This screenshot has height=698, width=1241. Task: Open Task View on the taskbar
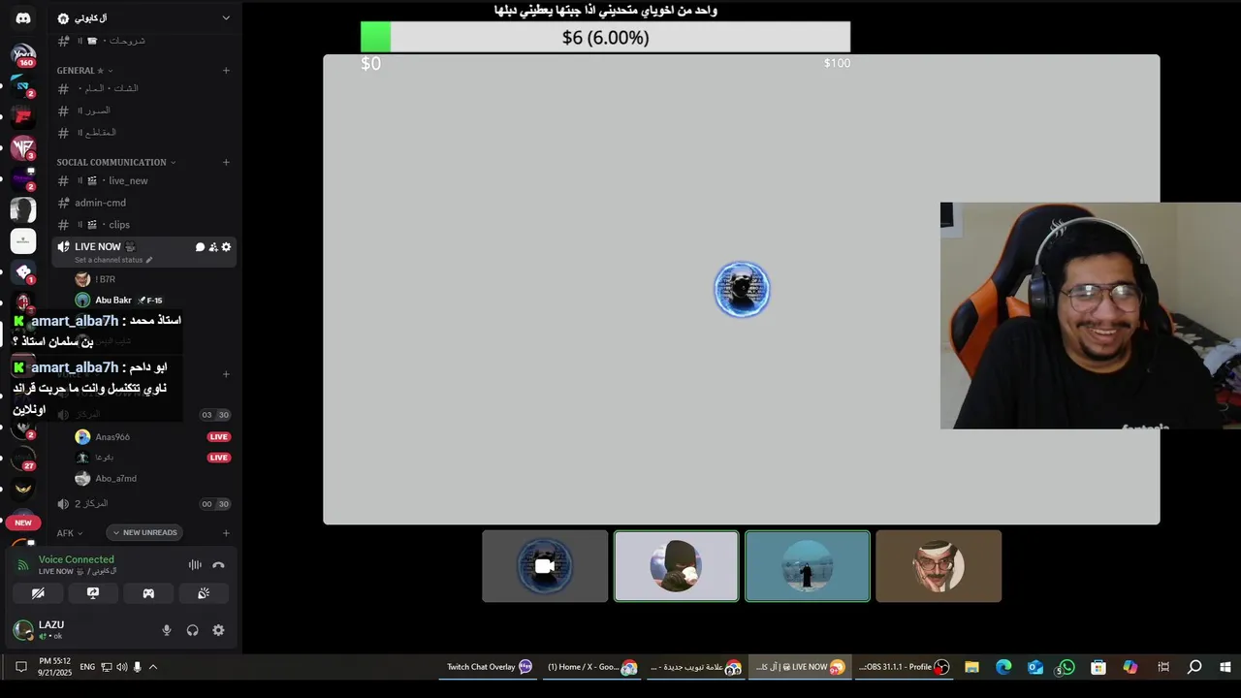pos(1163,667)
